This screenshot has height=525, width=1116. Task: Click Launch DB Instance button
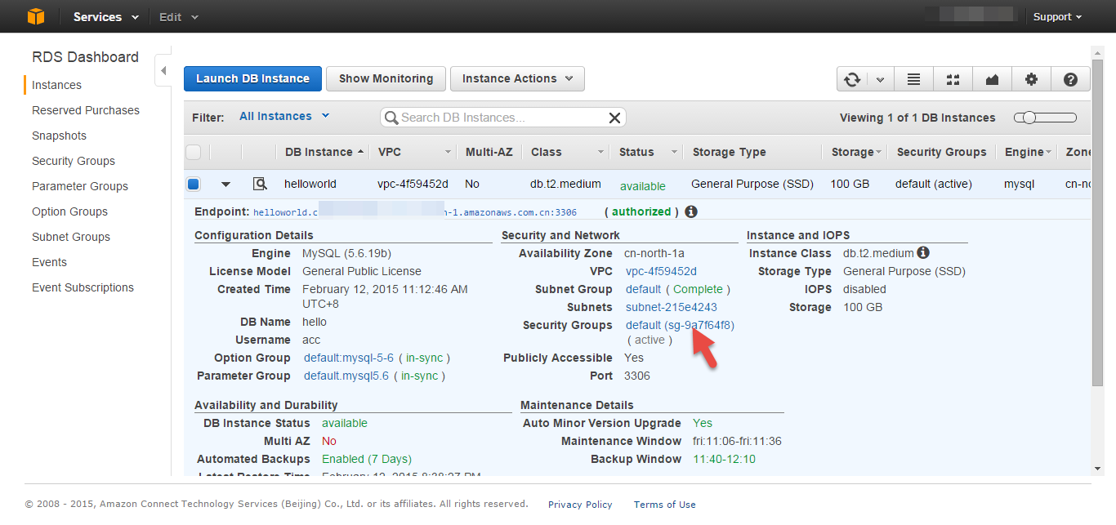pyautogui.click(x=252, y=78)
